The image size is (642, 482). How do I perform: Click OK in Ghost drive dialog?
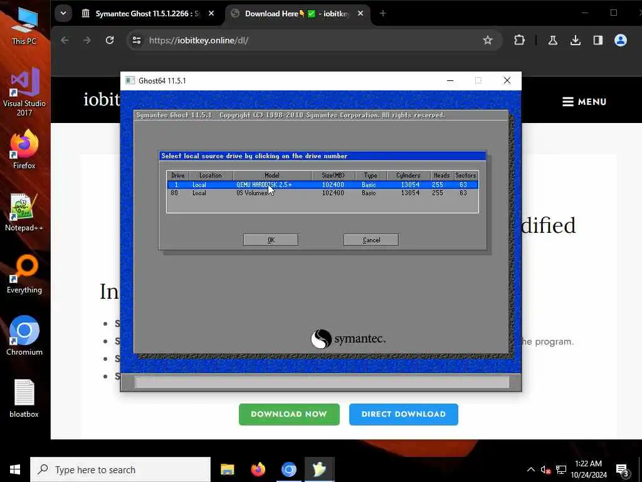click(271, 240)
